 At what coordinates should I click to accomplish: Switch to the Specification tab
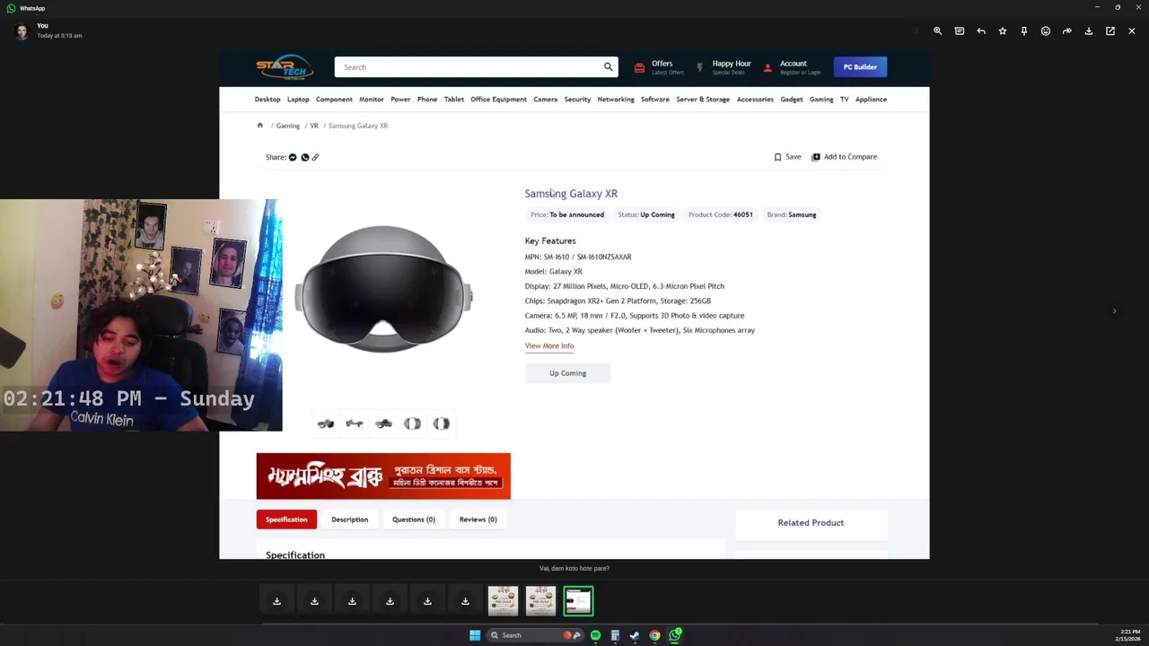click(x=286, y=519)
